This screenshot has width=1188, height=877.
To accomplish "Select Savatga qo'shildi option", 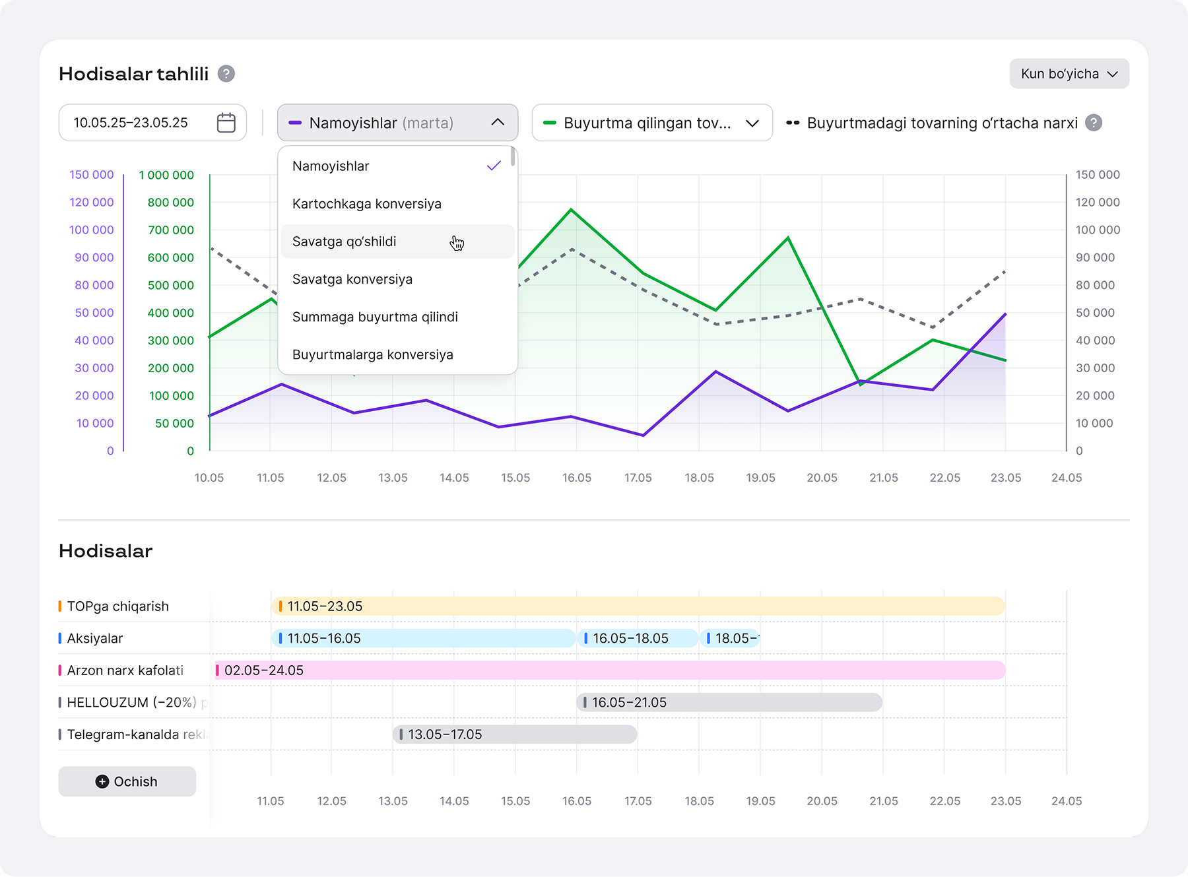I will pyautogui.click(x=397, y=242).
